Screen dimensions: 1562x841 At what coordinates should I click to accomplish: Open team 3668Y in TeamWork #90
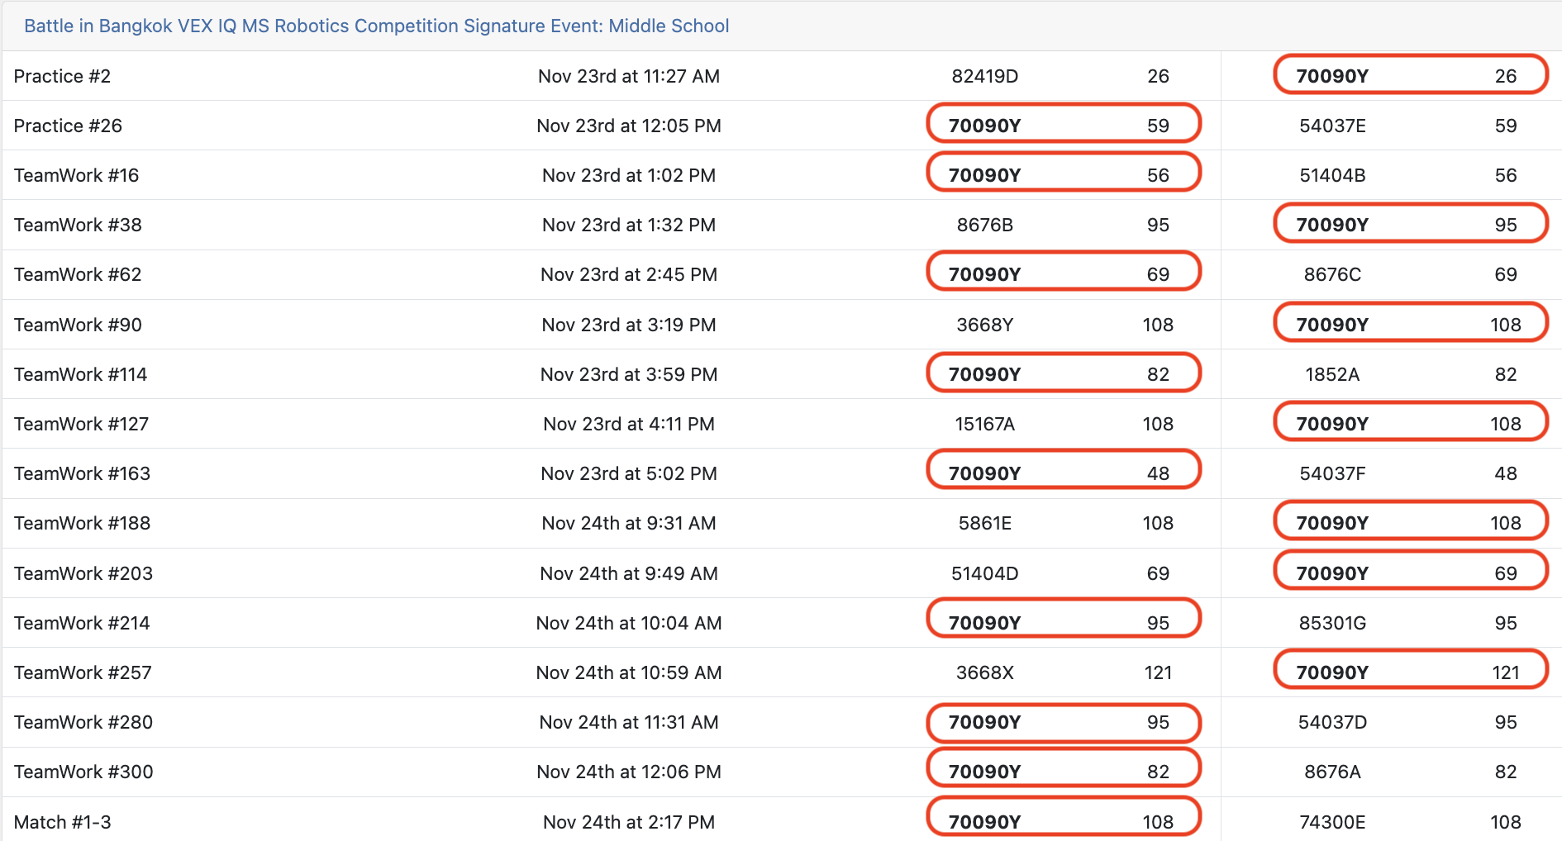[984, 325]
